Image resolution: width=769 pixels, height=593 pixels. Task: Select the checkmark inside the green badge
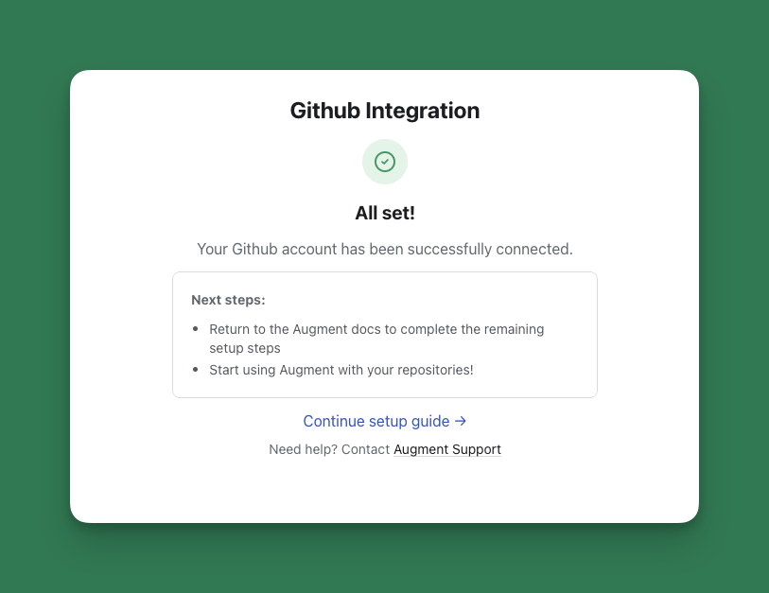click(x=384, y=161)
